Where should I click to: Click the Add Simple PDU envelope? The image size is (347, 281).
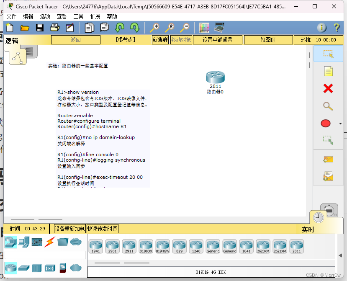coord(328,159)
